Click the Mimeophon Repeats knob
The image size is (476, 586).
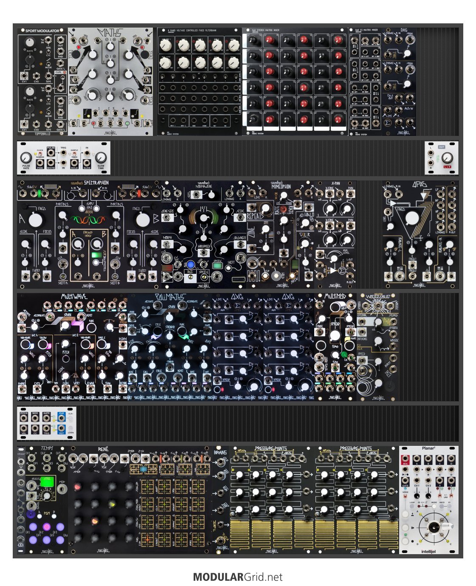tap(266, 209)
